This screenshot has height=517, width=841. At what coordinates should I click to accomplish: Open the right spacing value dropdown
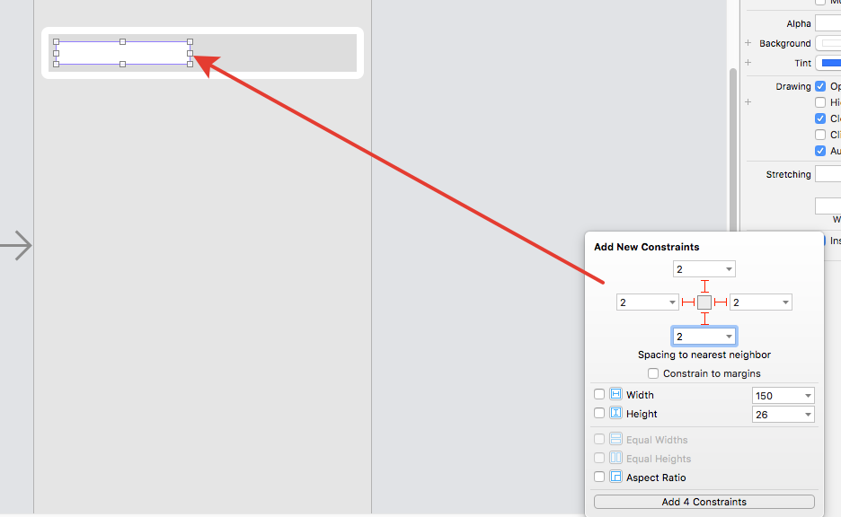(x=785, y=302)
